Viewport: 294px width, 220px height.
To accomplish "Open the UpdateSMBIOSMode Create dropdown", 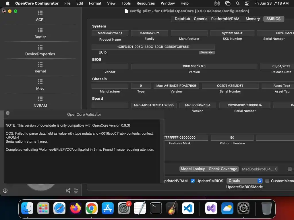I will [245, 181].
